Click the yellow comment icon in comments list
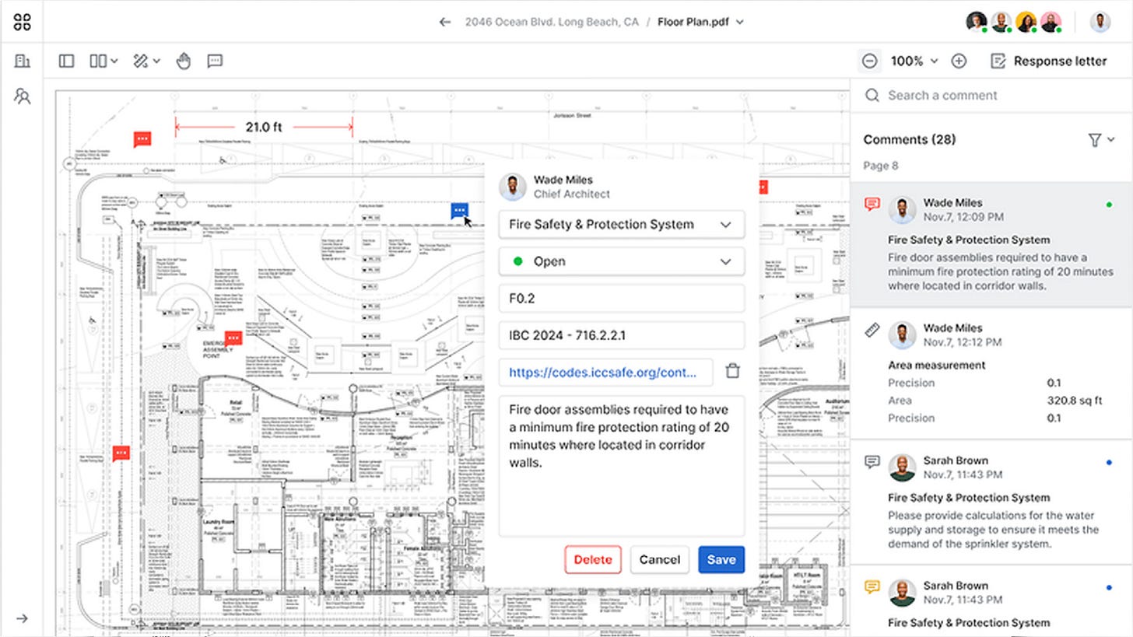Image resolution: width=1133 pixels, height=637 pixels. [x=872, y=586]
